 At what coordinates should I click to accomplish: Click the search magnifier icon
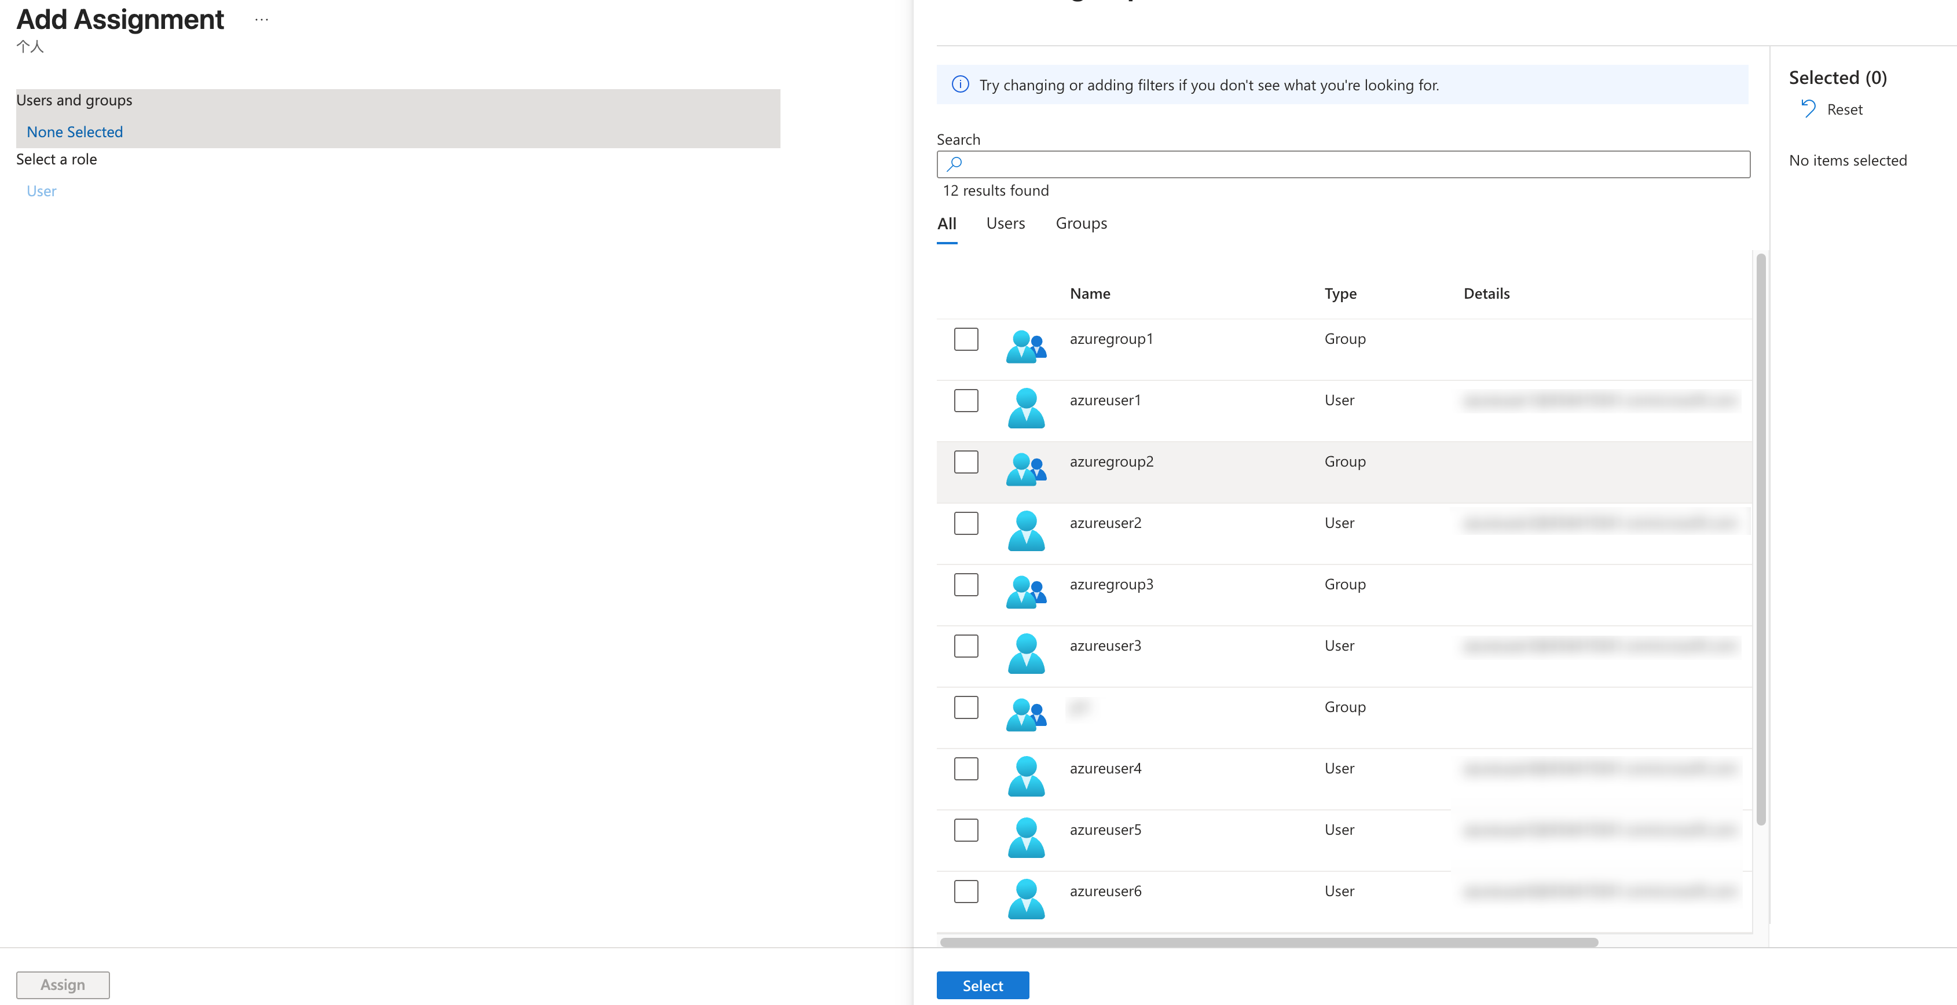tap(955, 163)
